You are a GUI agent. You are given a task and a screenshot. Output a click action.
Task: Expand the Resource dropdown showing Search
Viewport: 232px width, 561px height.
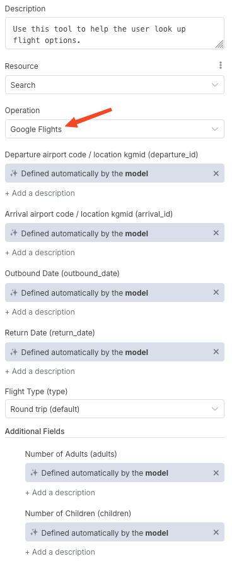pos(115,85)
